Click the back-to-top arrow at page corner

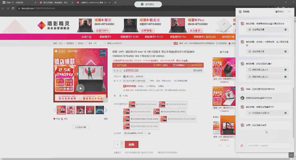[x=291, y=155]
